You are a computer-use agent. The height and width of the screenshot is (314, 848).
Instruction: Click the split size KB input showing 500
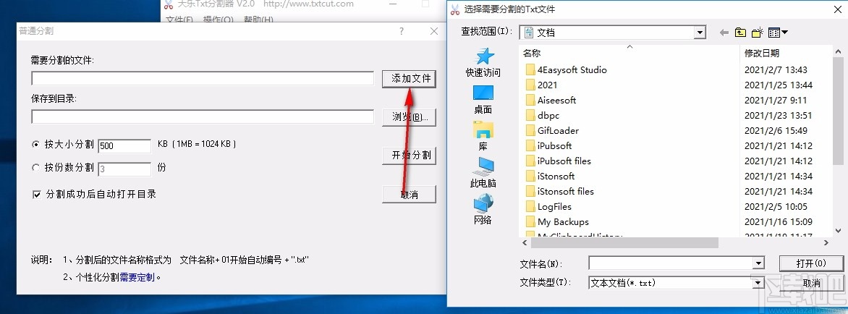pos(125,146)
